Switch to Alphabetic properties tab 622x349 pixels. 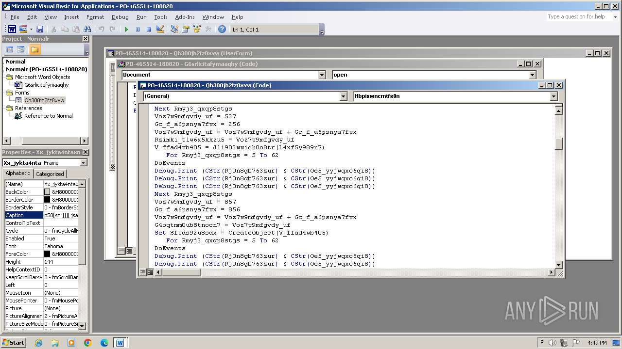(x=17, y=173)
